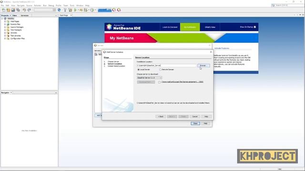Screen dimensions: 305x171
Task: Click the Redo toolbar icon
Action: point(29,10)
